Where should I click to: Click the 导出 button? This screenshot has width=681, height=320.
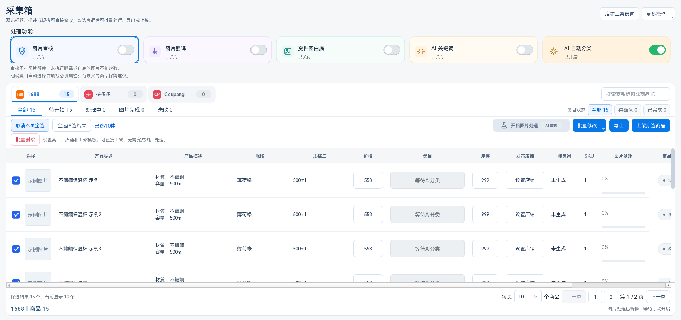(x=619, y=125)
